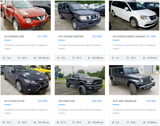The height and width of the screenshot is (126, 160).
Task: Click the $18 000 Jeep Wrangler price
Action: point(151,101)
